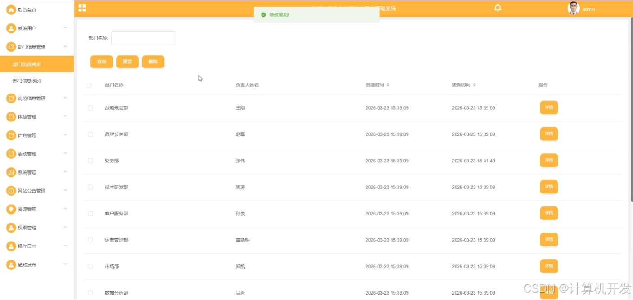This screenshot has height=300, width=633.
Task: Open 详情 for 品牌公关部
Action: coord(549,134)
